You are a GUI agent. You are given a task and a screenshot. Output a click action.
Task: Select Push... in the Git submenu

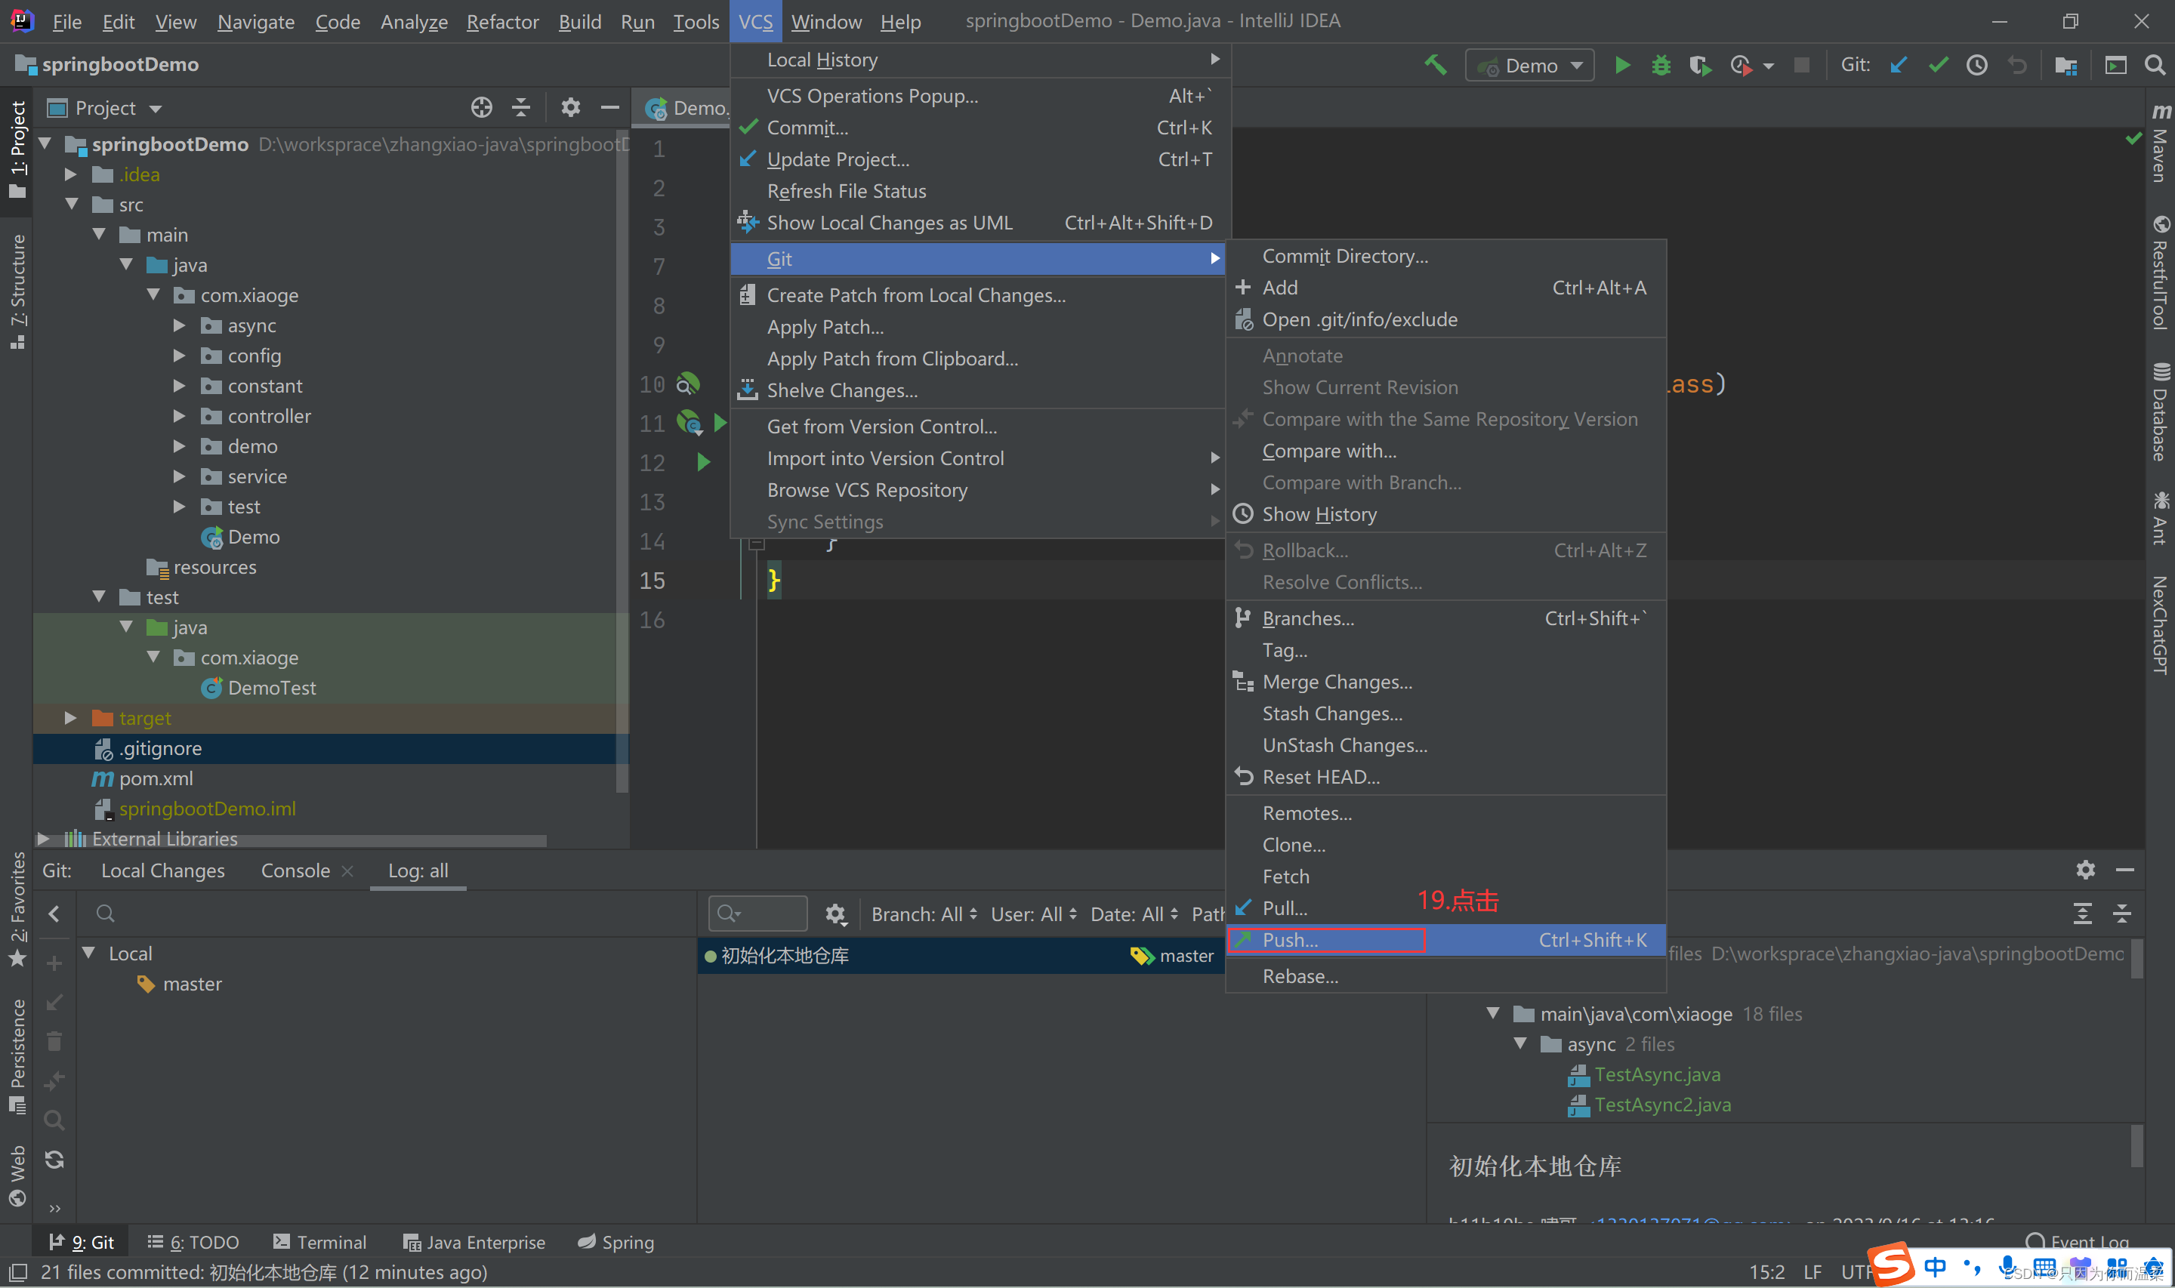tap(1290, 940)
